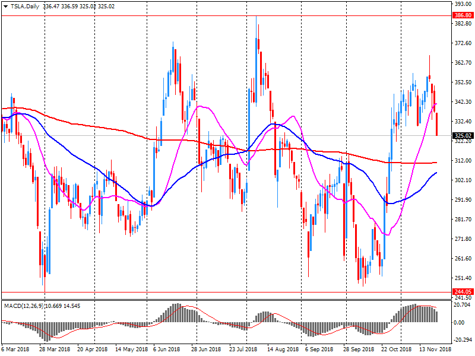The width and height of the screenshot is (475, 356).
Task: Click the MACD(12,26,9) indicator label
Action: pyautogui.click(x=24, y=306)
